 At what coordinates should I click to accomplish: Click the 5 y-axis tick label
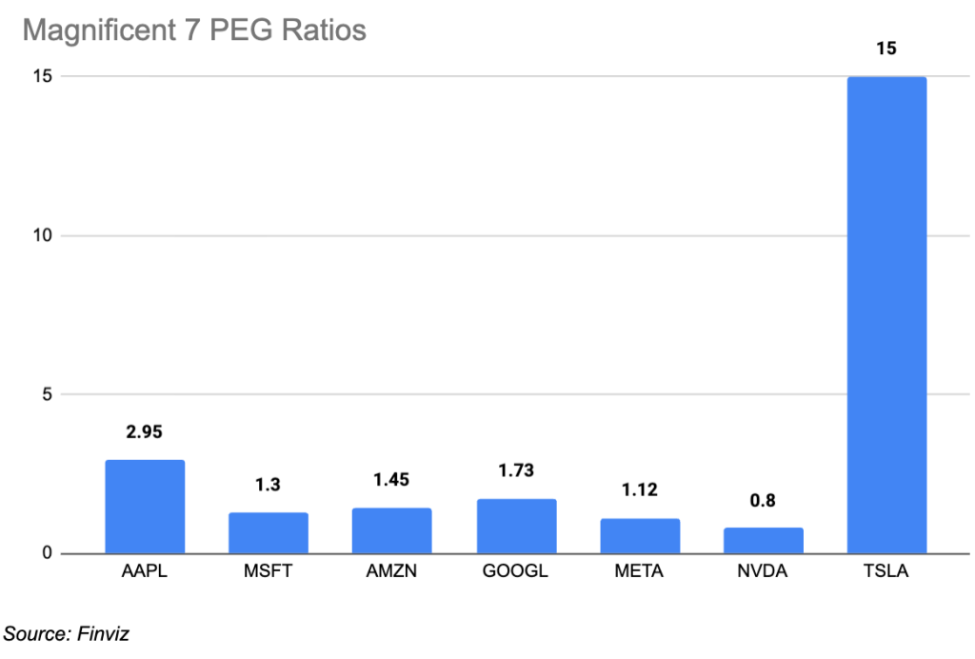(48, 394)
